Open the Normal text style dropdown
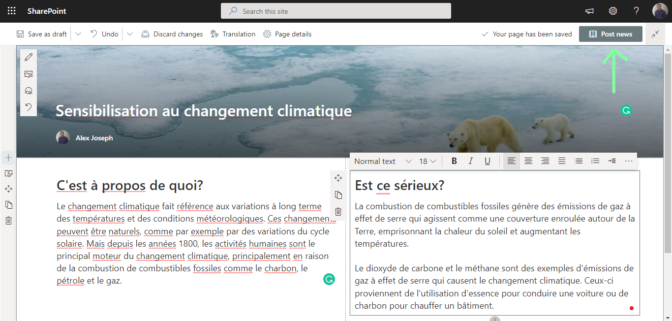Viewport: 672px width, 321px height. tap(381, 161)
